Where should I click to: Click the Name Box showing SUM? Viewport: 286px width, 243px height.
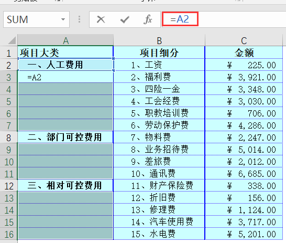tap(36, 19)
